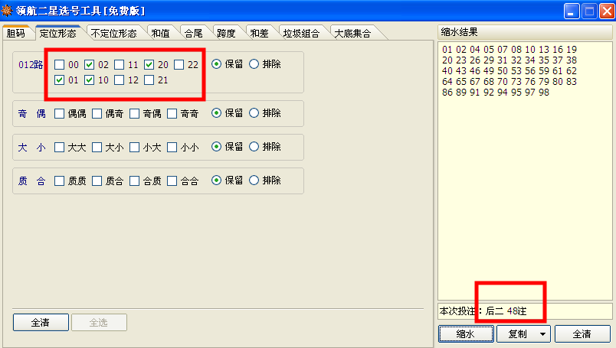Click the left 全清 button under the conditions
Viewport: 616px width, 348px height.
click(x=41, y=323)
